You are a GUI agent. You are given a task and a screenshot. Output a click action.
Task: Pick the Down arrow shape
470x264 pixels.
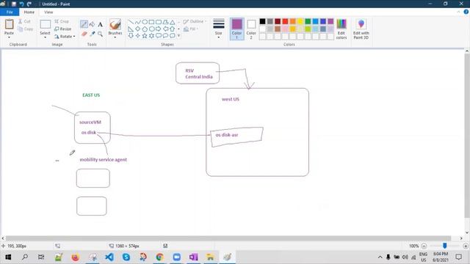131,36
